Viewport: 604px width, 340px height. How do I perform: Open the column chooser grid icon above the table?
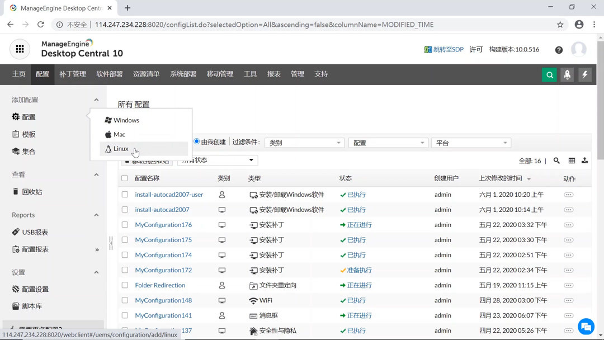[x=572, y=160]
